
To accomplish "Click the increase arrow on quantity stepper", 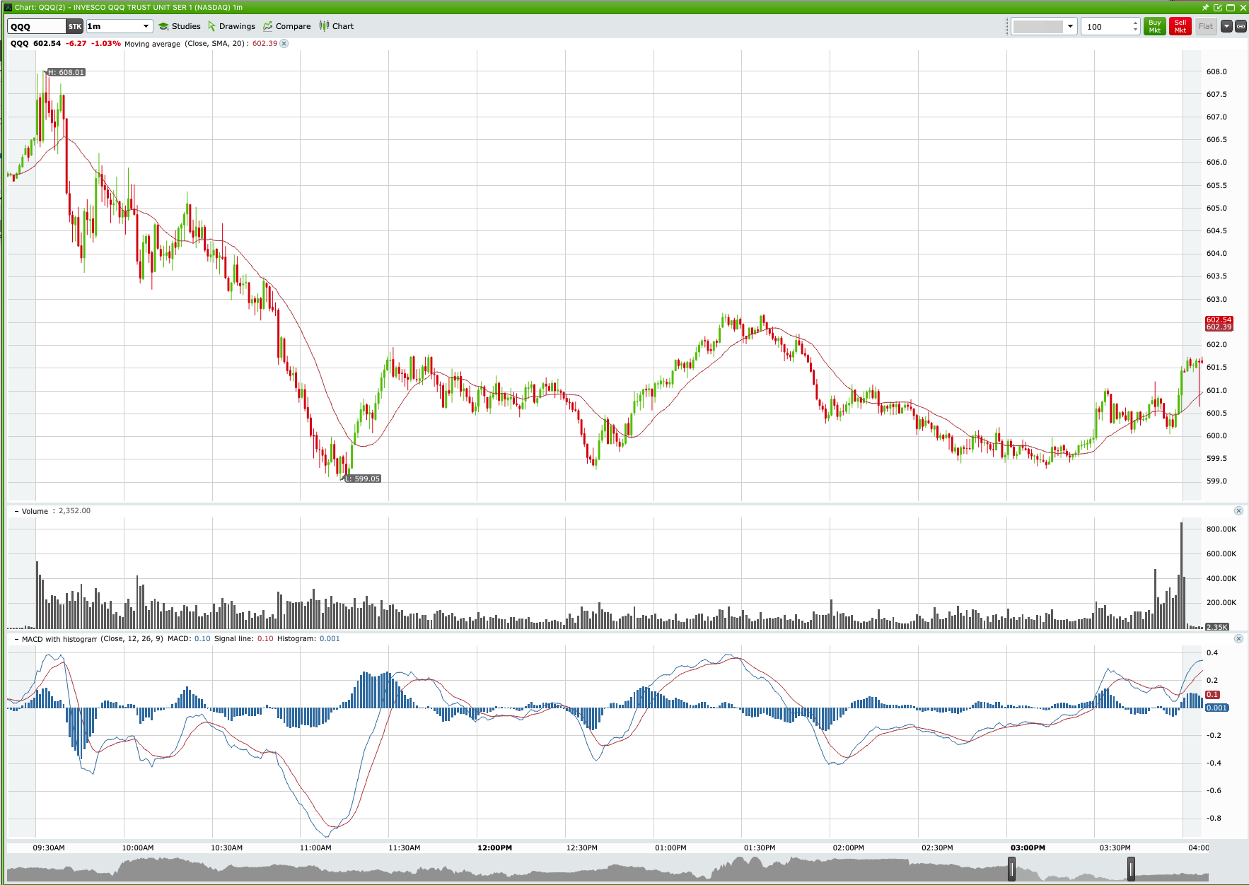I will (1135, 23).
